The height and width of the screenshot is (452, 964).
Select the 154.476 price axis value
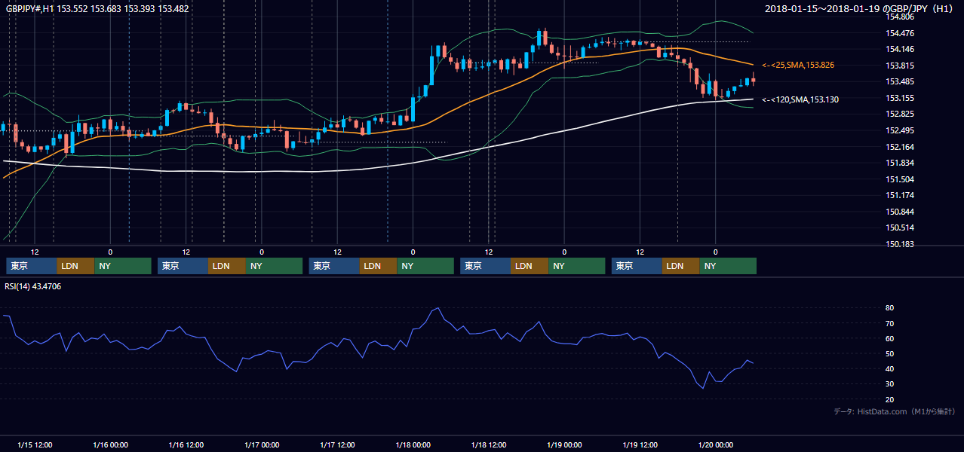(x=901, y=33)
